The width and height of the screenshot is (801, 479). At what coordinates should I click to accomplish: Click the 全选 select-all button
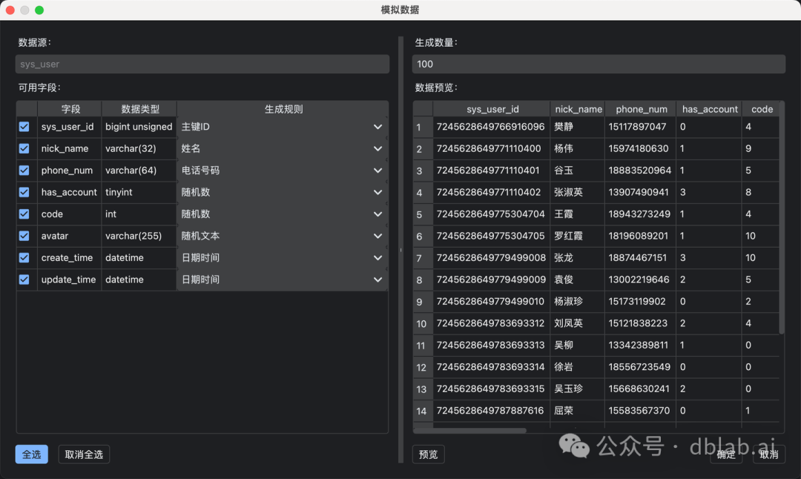31,454
